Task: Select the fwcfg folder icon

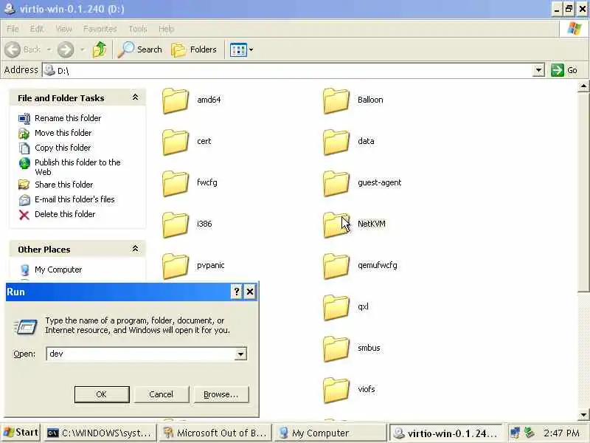Action: [176, 183]
